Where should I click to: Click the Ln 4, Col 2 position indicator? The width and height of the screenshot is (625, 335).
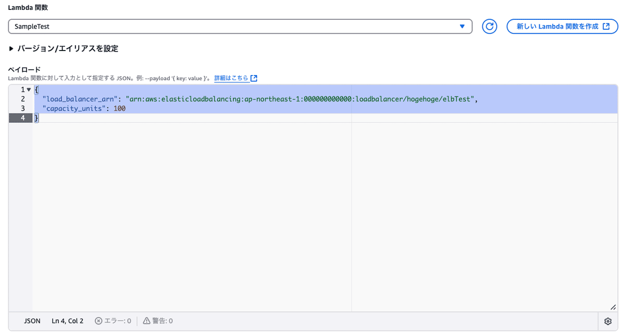click(x=67, y=321)
